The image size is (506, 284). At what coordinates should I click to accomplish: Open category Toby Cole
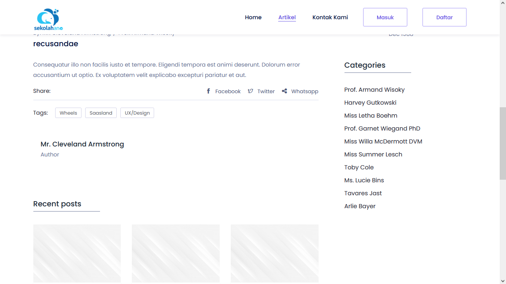click(359, 168)
